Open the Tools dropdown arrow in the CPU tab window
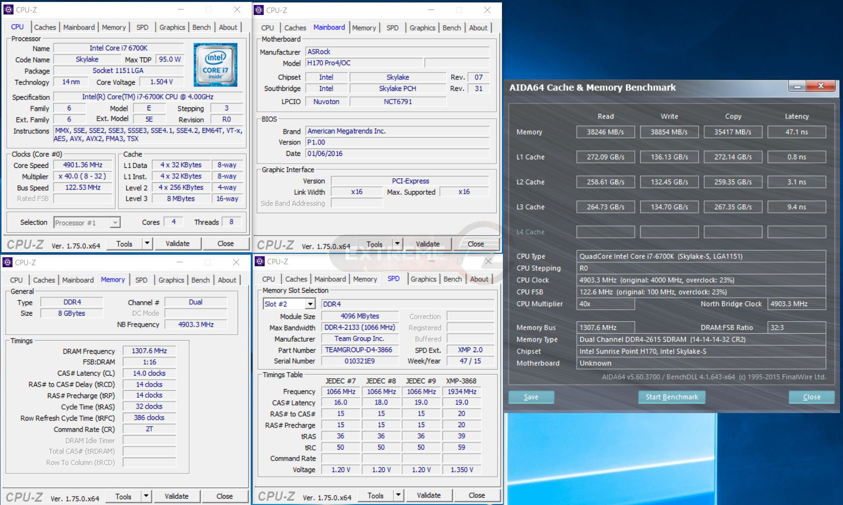Image resolution: width=843 pixels, height=505 pixels. (x=147, y=244)
